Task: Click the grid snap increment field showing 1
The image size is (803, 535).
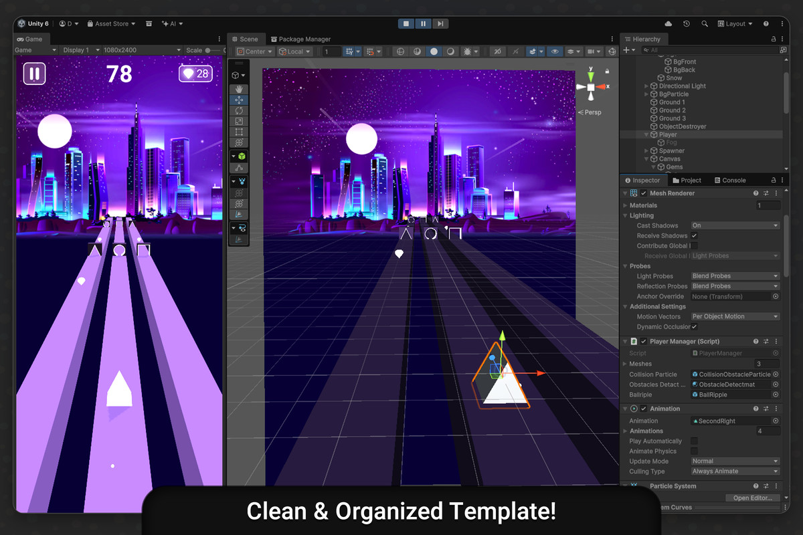Action: (331, 51)
